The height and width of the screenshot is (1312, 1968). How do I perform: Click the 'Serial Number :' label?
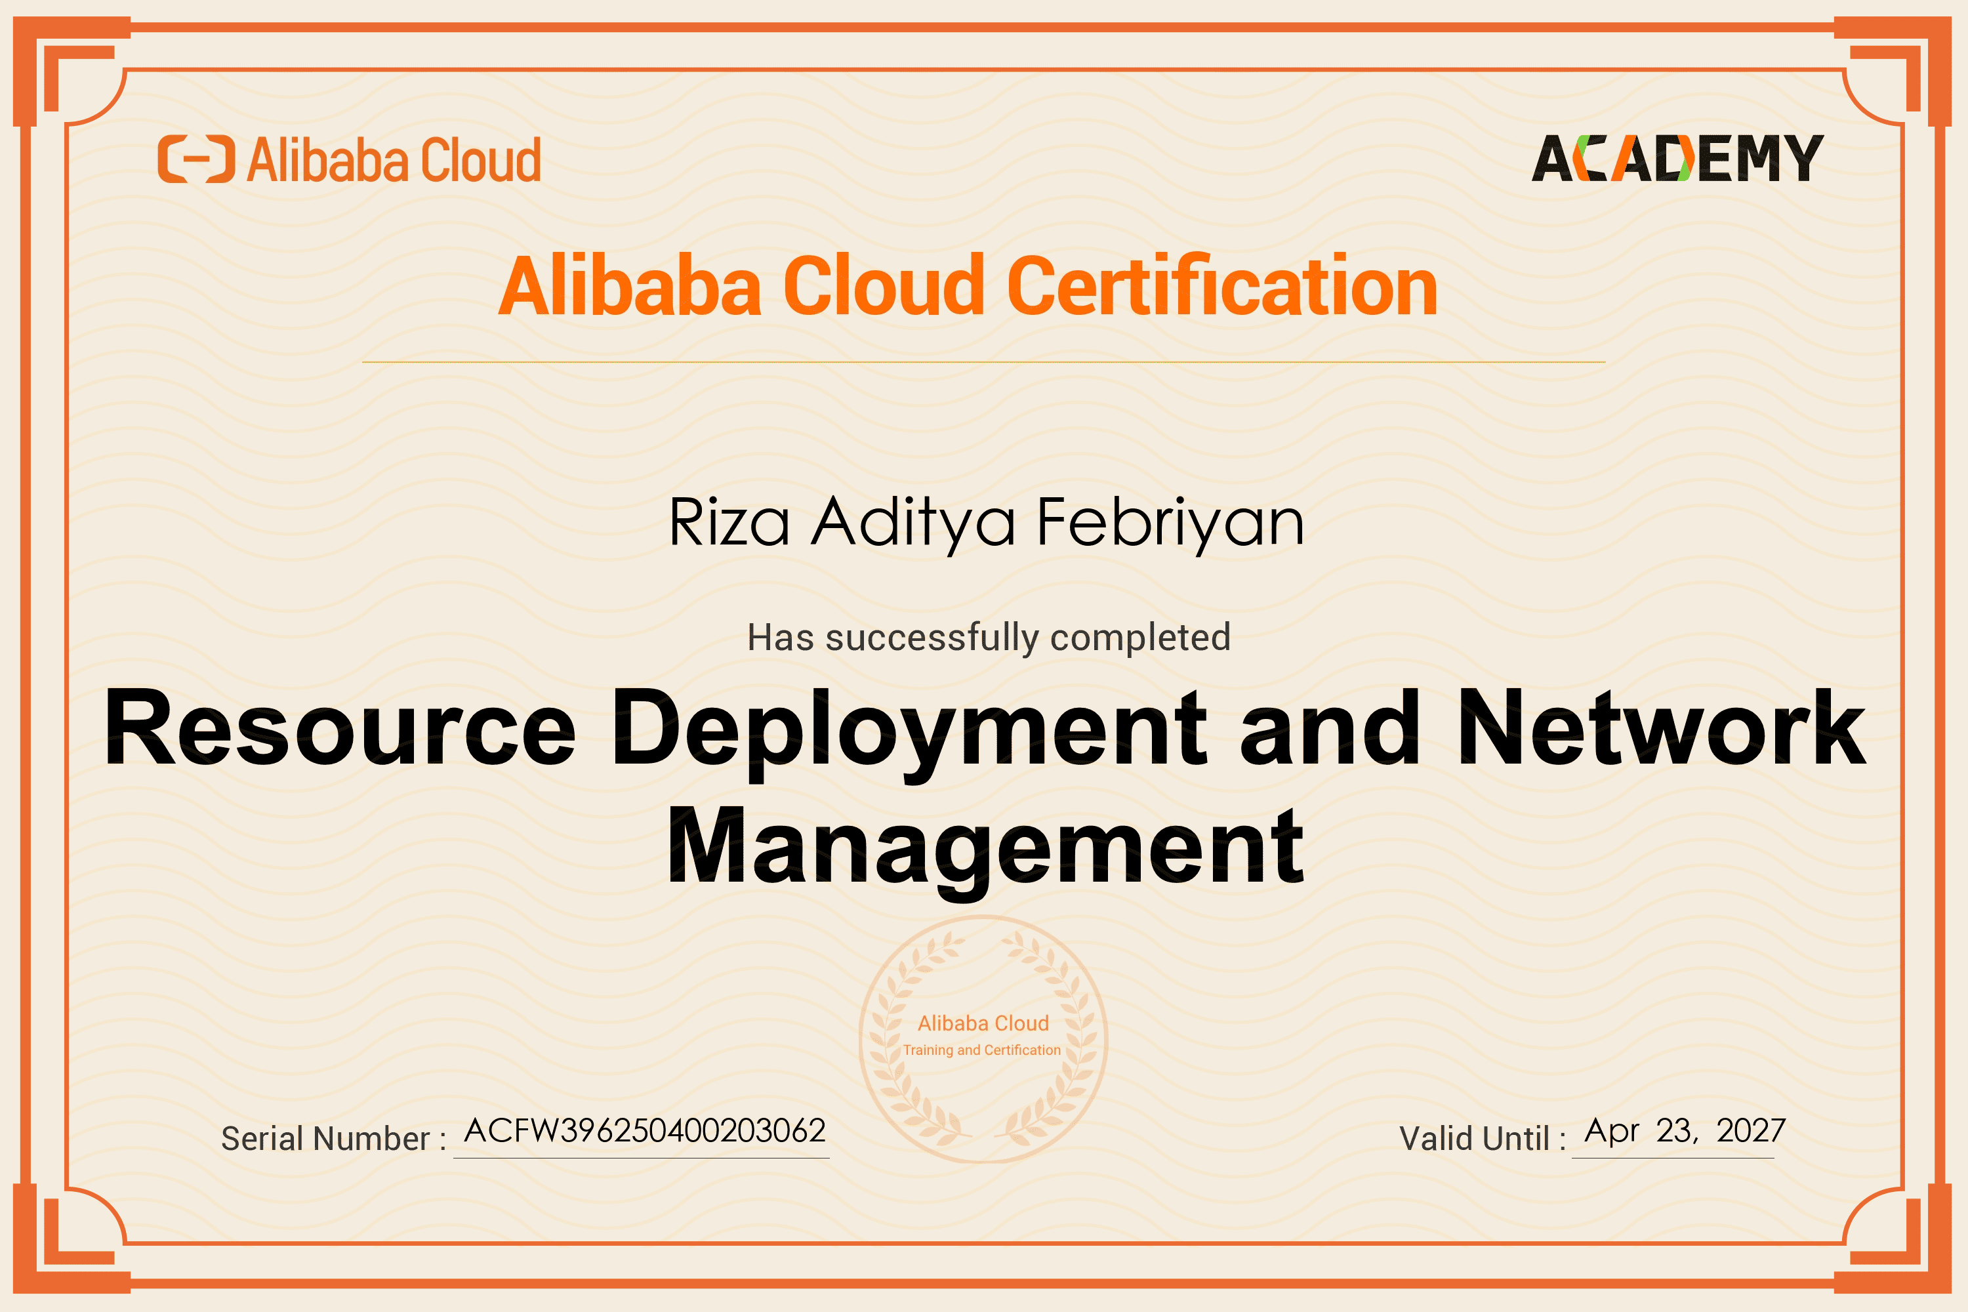333,1139
